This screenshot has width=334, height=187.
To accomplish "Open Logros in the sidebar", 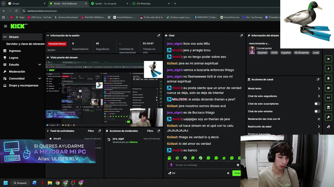I will (x=22, y=58).
